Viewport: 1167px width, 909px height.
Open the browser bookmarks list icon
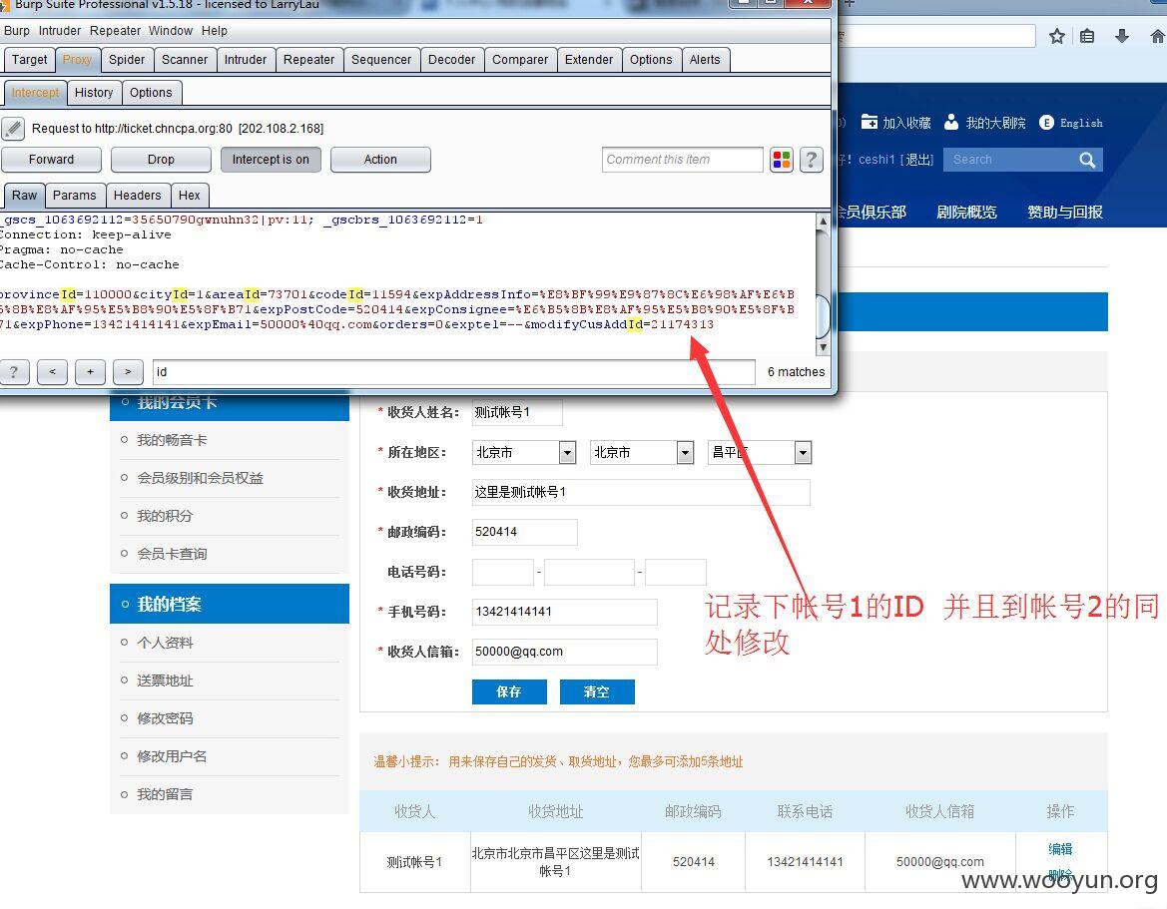1086,36
